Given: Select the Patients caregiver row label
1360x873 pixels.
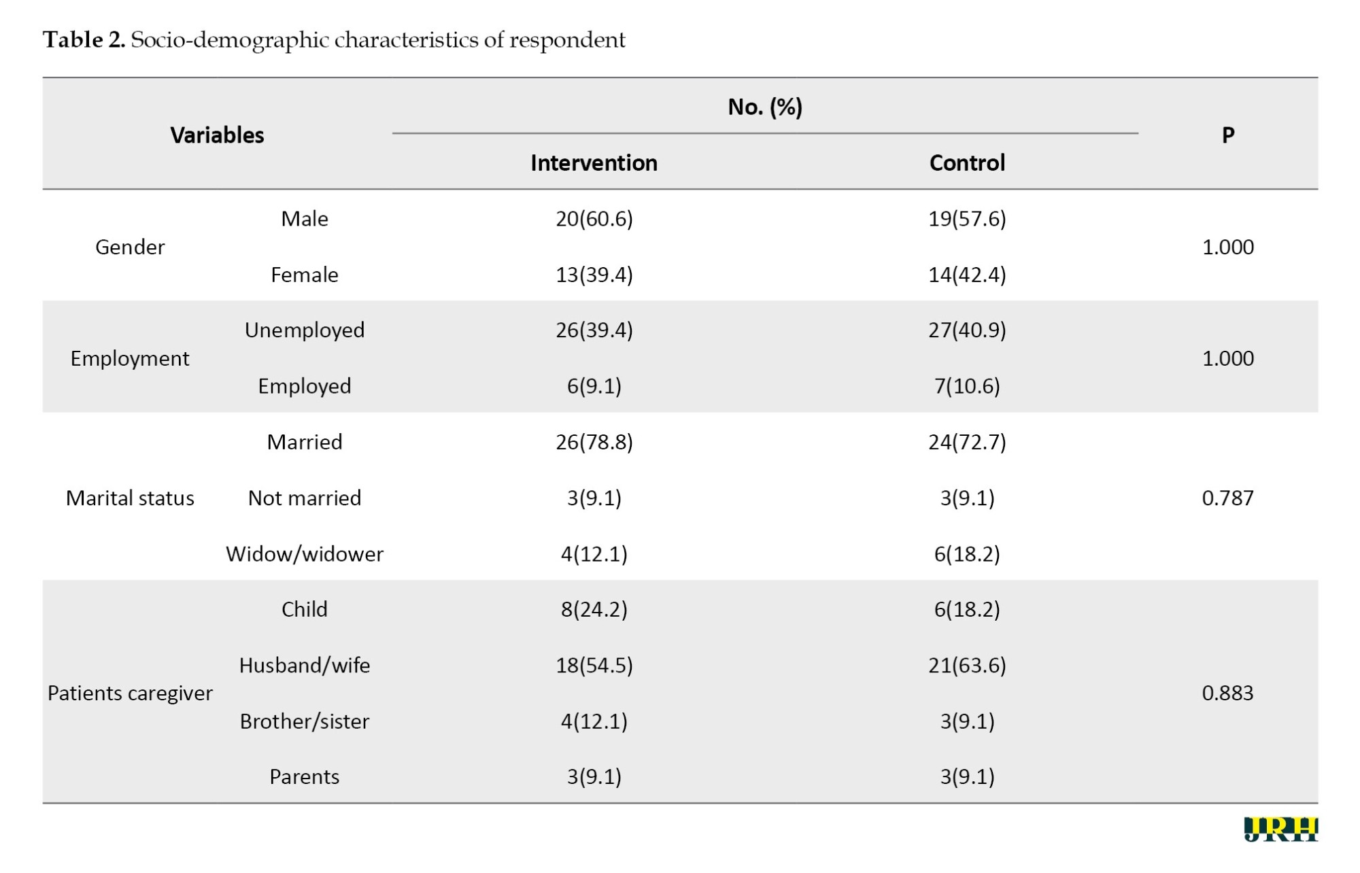Looking at the screenshot, I should pyautogui.click(x=130, y=693).
